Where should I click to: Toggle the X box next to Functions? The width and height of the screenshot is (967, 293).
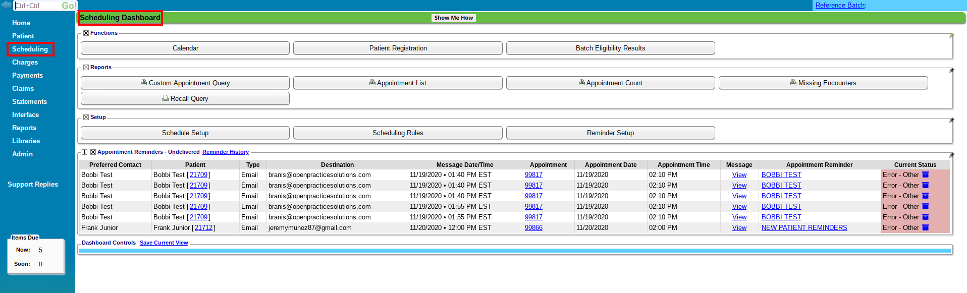(x=86, y=33)
